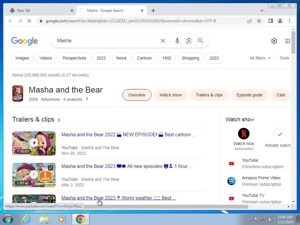Click the muted volume tray icon
Image resolution: width=300 pixels, height=225 pixels.
click(270, 219)
